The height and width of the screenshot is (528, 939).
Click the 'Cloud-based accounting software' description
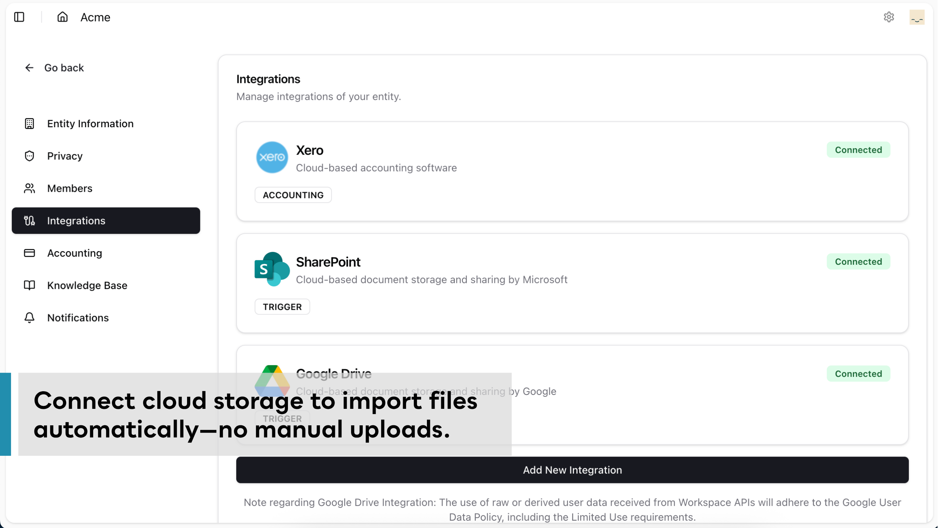(376, 168)
